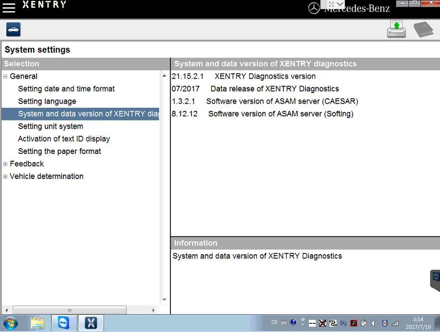This screenshot has height=332, width=440.
Task: Click the printer icon with green arrow
Action: pos(396,29)
